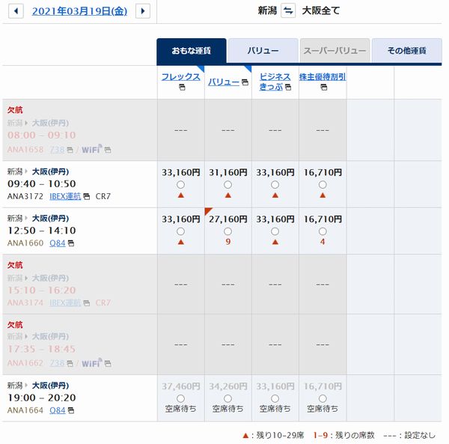
Task: Open the date 2021年03月19日(金) link
Action: pos(79,11)
